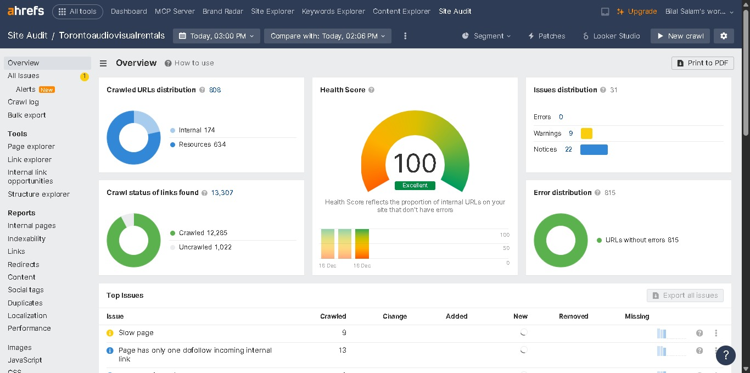Click the Ahrefs logo
750x373 pixels.
[x=25, y=11]
